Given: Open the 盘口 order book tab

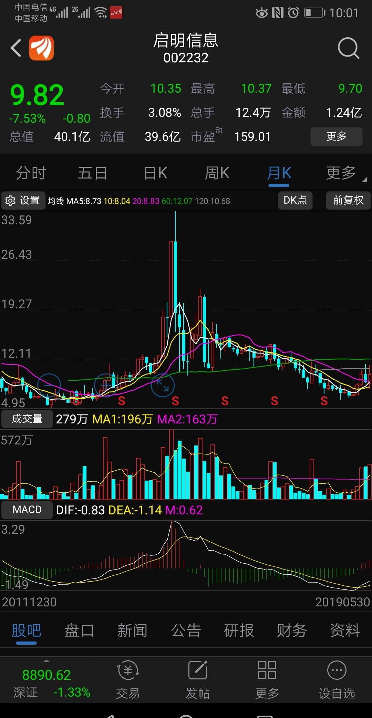Looking at the screenshot, I should [x=79, y=631].
